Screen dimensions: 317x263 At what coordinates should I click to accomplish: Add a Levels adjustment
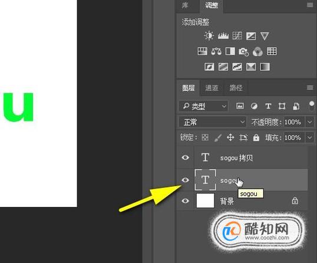tap(223, 36)
